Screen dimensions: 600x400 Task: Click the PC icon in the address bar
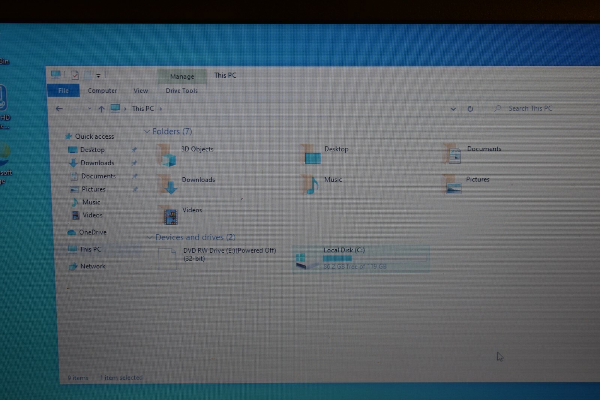pyautogui.click(x=115, y=108)
